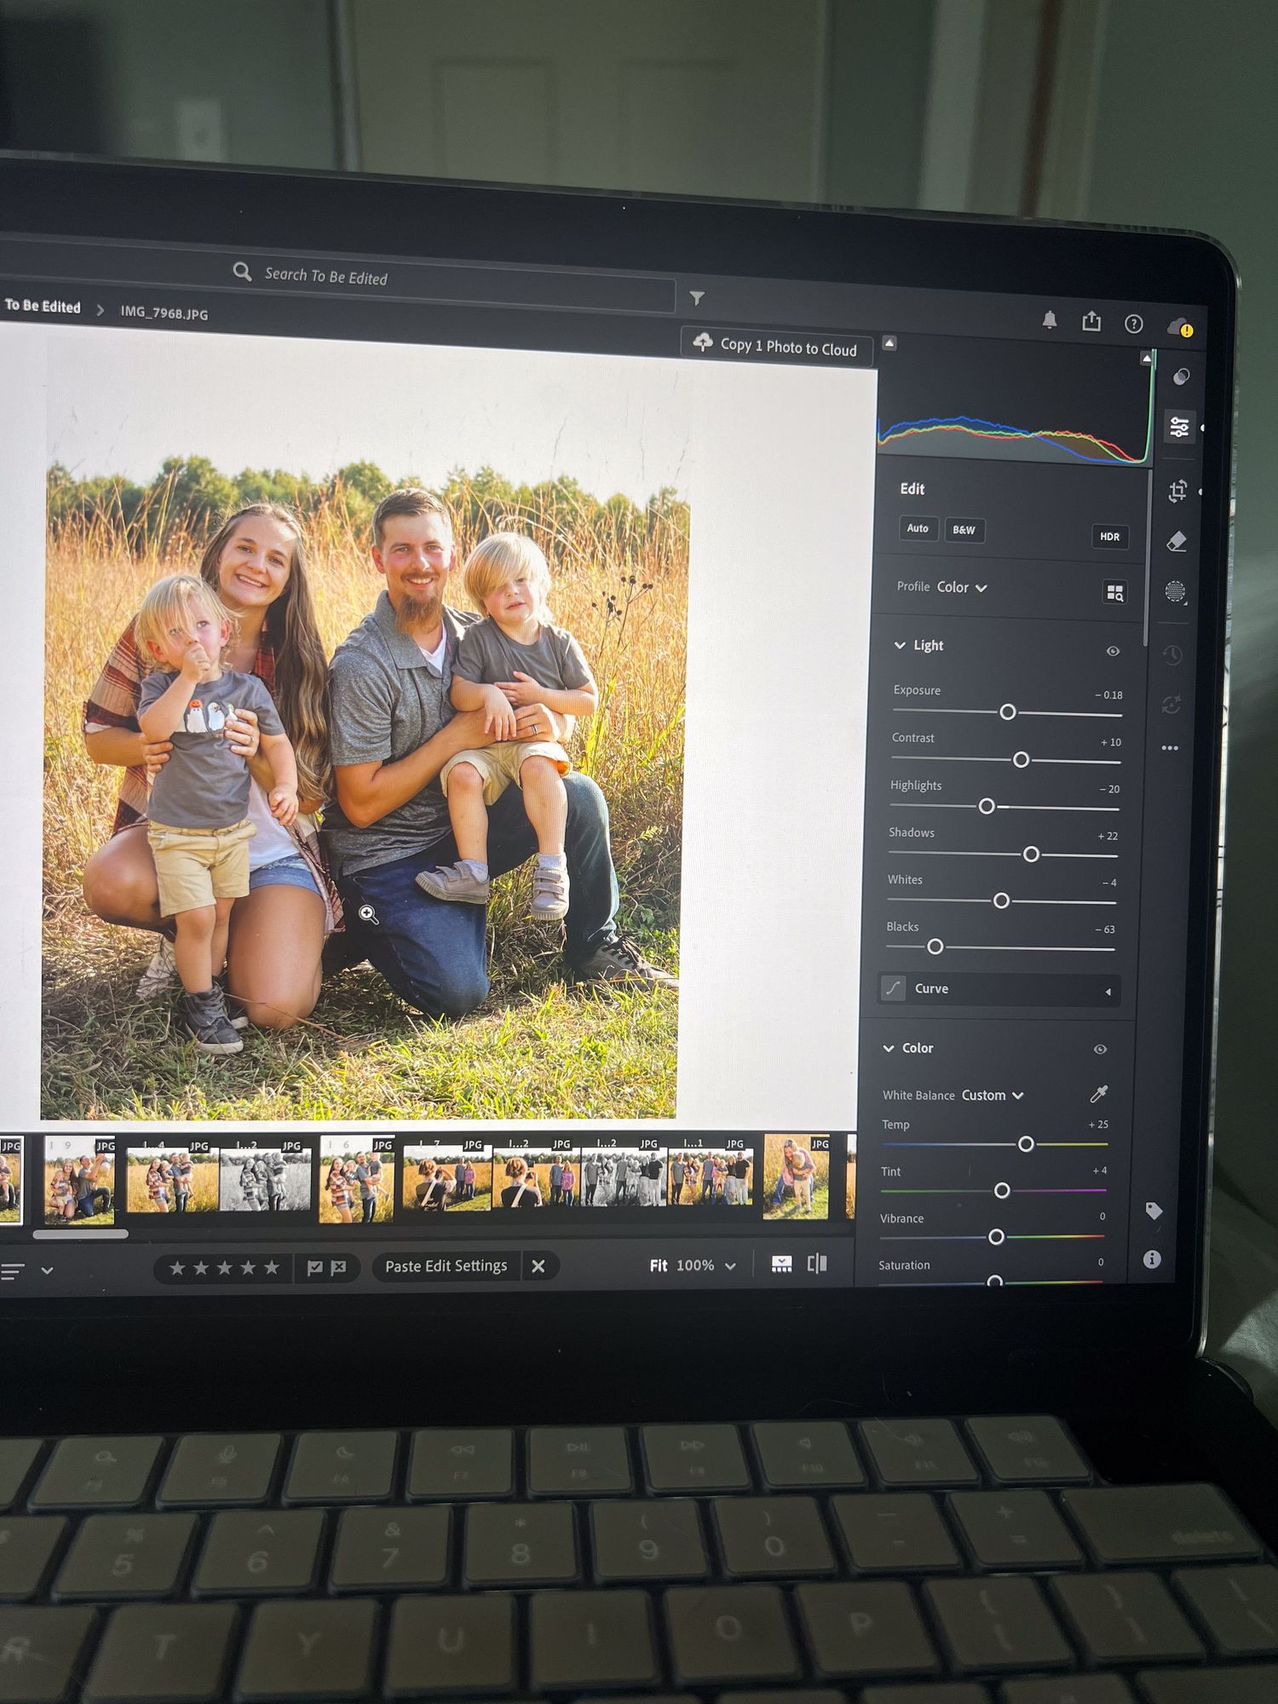1278x1704 pixels.
Task: Click the sync-arrows icon below Versions
Action: (x=1171, y=705)
